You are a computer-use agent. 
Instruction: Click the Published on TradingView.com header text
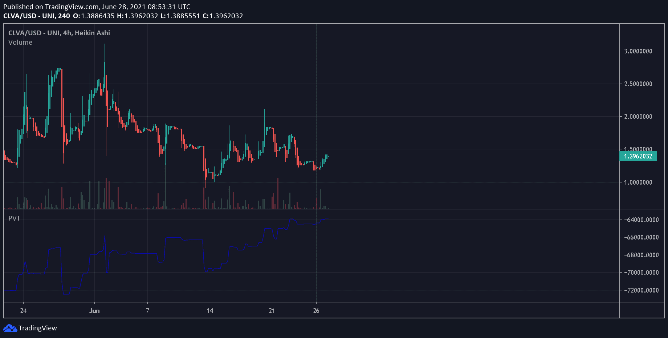pyautogui.click(x=97, y=7)
